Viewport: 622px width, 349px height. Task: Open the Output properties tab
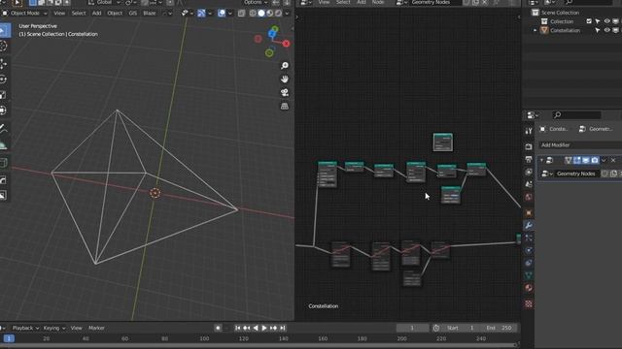point(529,159)
